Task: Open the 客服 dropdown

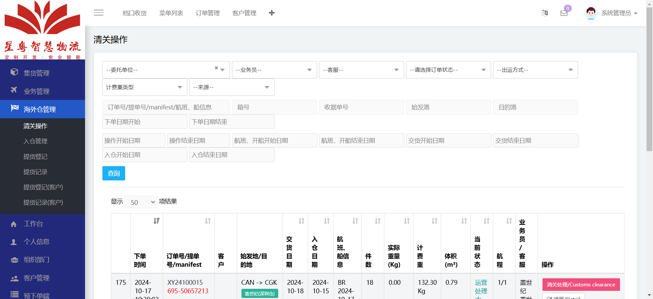Action: coord(362,70)
